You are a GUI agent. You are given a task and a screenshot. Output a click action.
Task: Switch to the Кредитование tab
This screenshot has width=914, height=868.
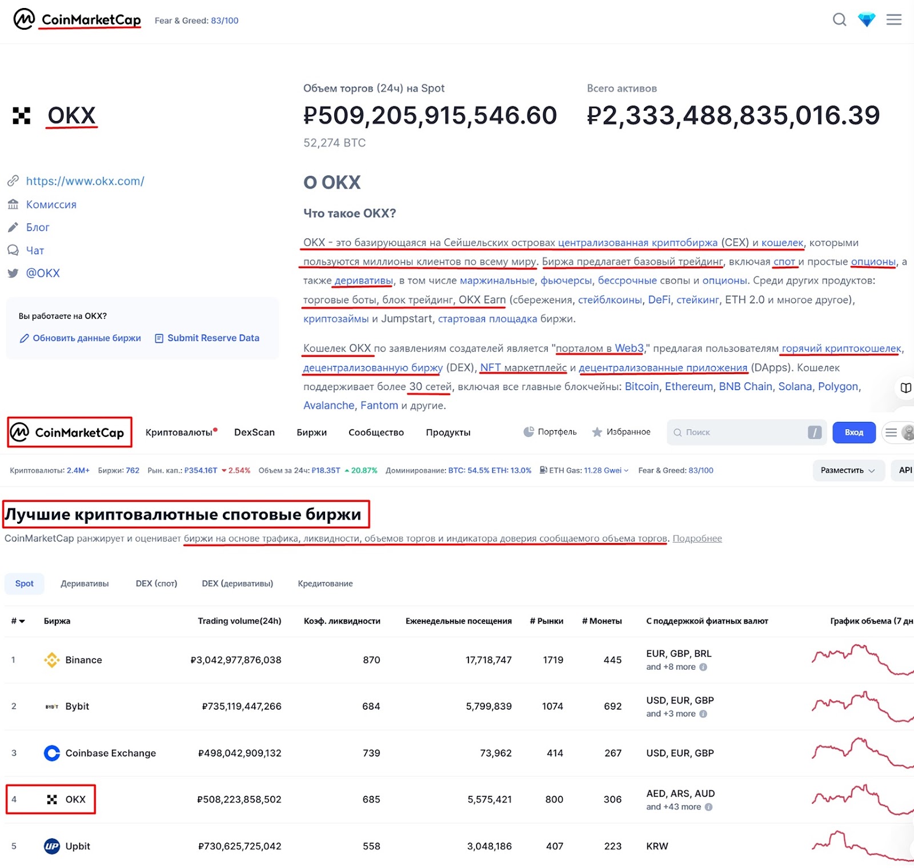[325, 584]
